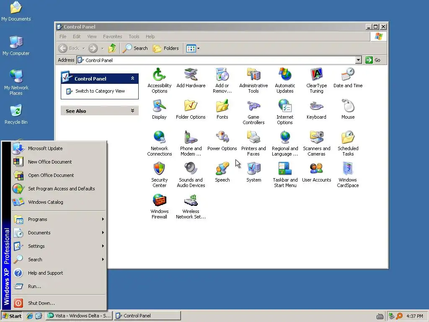Open the Display applet
Image resolution: width=429 pixels, height=322 pixels.
(x=159, y=109)
